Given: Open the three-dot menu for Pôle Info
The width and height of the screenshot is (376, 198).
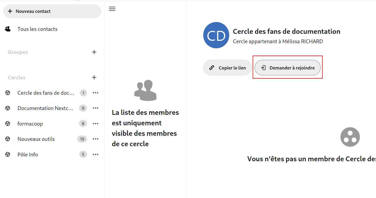Looking at the screenshot, I should pyautogui.click(x=95, y=154).
